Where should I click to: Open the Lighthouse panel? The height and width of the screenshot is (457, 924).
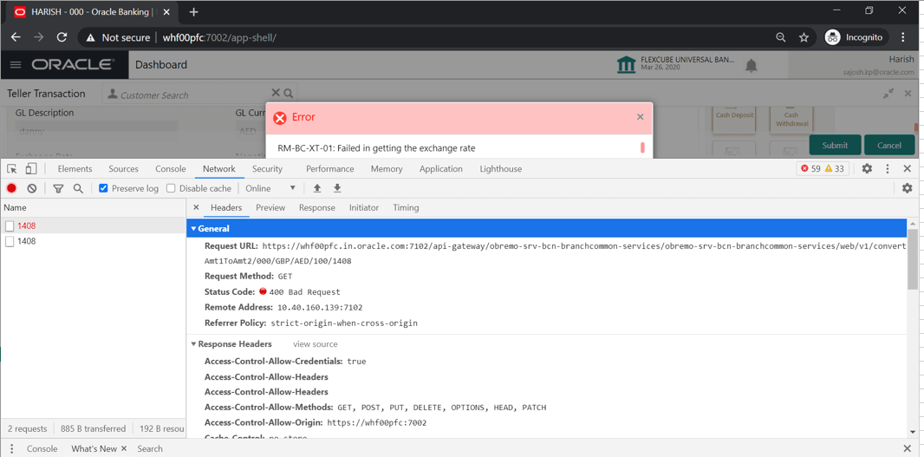pos(501,168)
